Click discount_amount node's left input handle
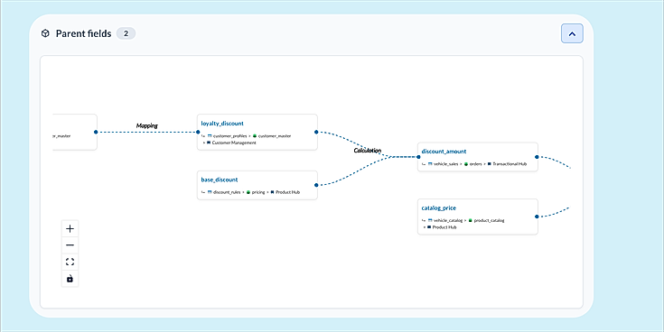The width and height of the screenshot is (664, 332). [418, 157]
